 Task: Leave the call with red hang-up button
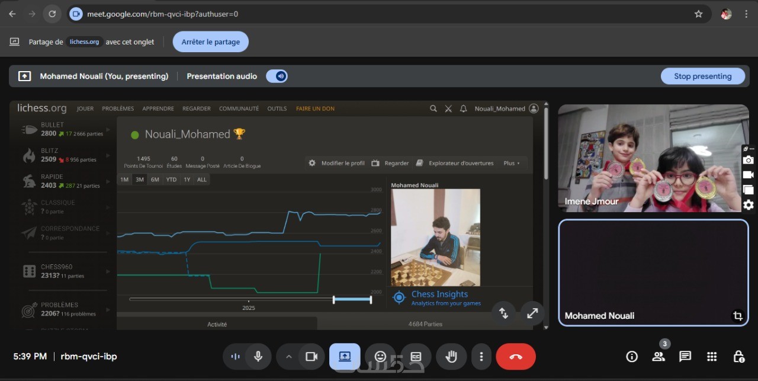coord(516,357)
